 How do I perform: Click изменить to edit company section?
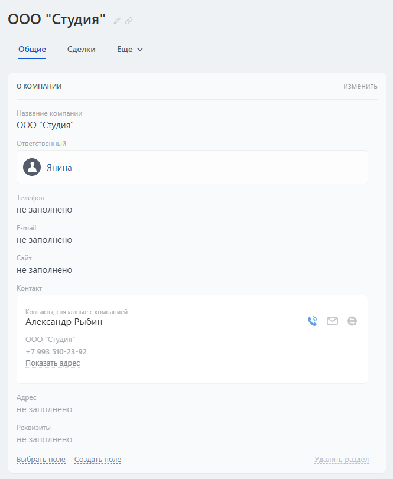[x=360, y=86]
